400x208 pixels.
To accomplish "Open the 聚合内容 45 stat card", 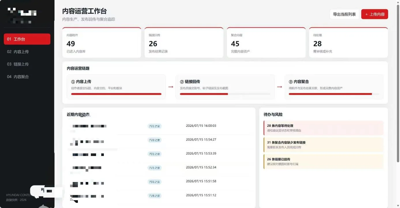I will pyautogui.click(x=266, y=43).
